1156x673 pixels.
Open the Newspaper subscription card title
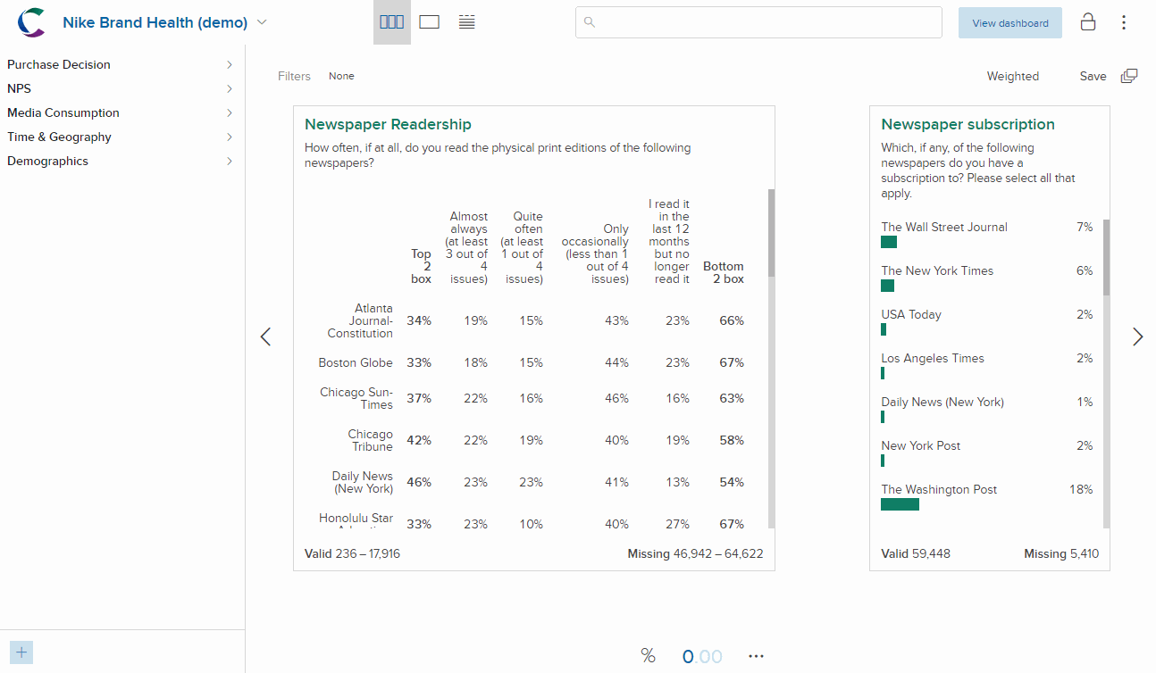pos(968,124)
